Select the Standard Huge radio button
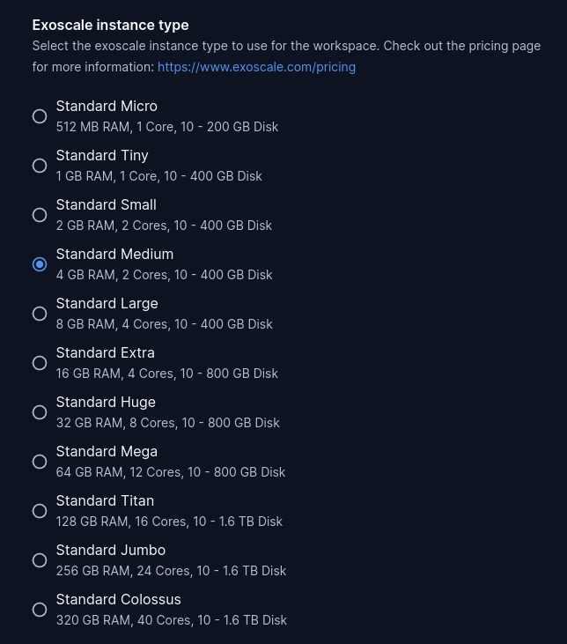This screenshot has height=644, width=567. 40,412
